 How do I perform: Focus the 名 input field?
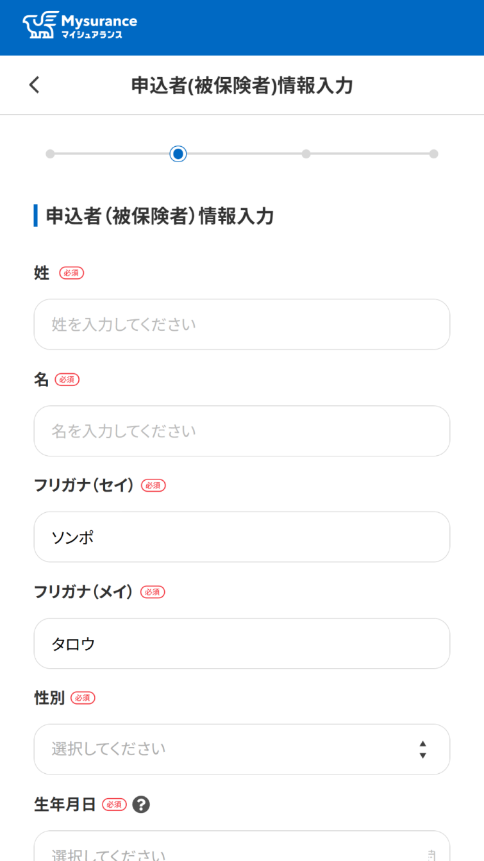[242, 431]
